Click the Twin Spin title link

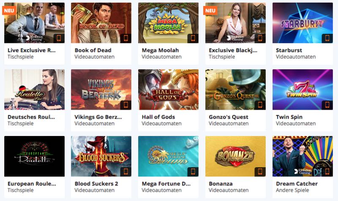pyautogui.click(x=289, y=117)
